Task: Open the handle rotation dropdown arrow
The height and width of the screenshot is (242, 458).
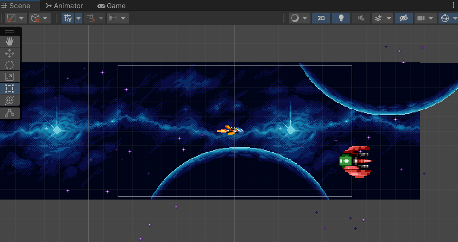Action: [x=45, y=18]
